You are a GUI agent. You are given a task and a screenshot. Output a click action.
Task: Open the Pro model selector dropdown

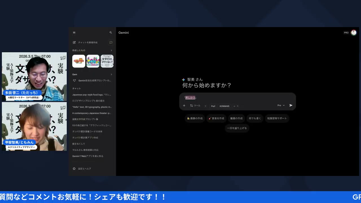coord(281,105)
